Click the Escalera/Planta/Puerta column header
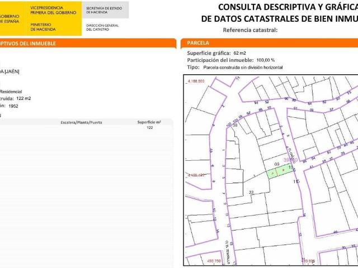Screen dimensions: 358x268 [x=81, y=122]
